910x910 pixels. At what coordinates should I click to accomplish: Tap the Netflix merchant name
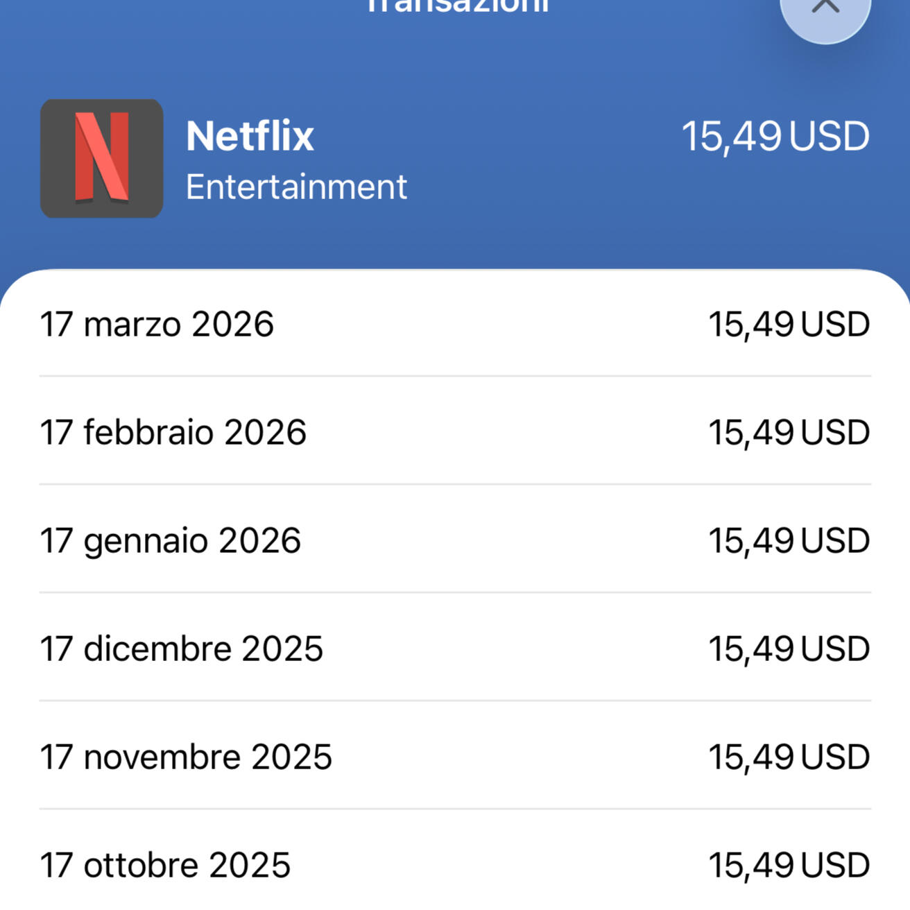pos(250,135)
